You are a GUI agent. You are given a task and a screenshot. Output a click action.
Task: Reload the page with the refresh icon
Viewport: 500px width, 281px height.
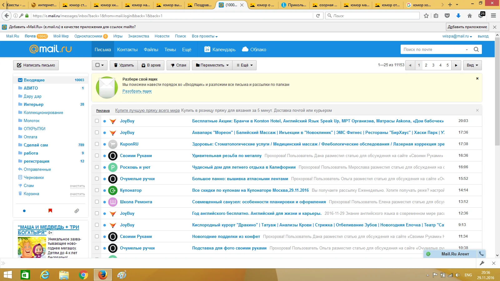318,16
